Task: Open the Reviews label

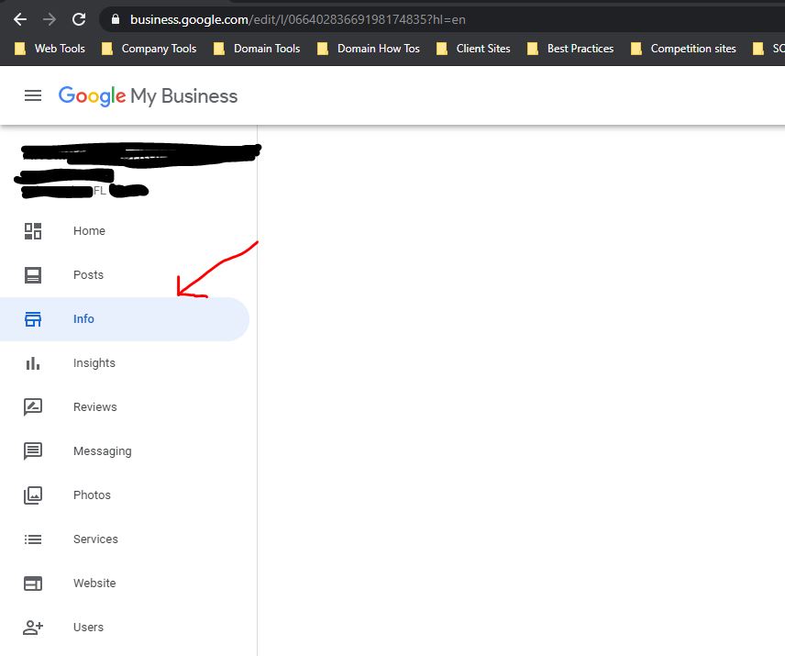Action: 95,407
